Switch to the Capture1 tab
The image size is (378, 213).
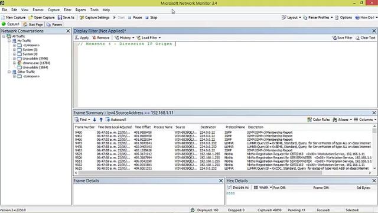[11, 24]
